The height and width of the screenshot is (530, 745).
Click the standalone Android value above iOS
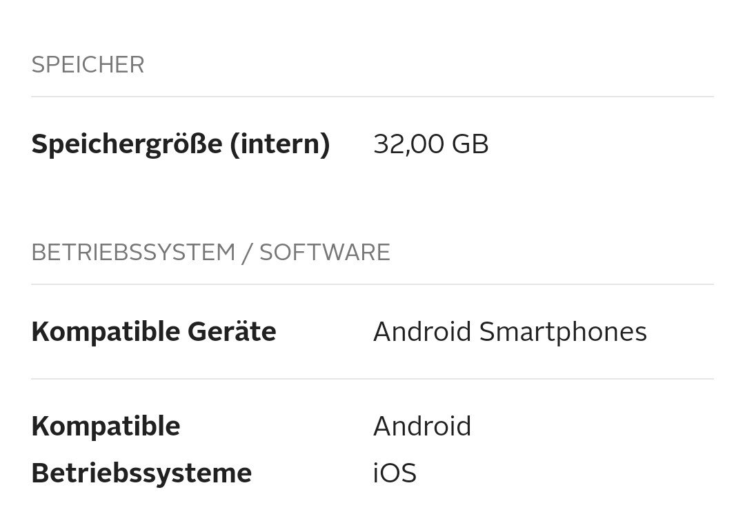(422, 426)
